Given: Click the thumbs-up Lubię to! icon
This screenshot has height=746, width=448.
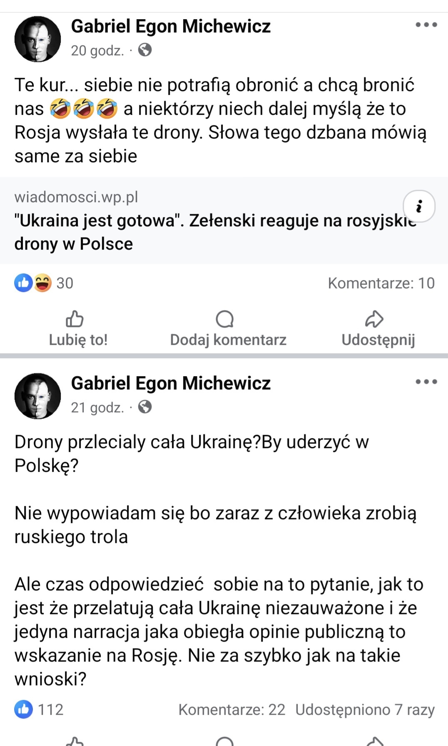Looking at the screenshot, I should pyautogui.click(x=75, y=320).
